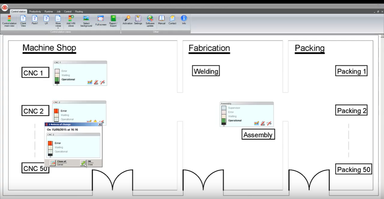Viewport: 384px width, 199px height.
Task: Edit status icon on CNC 1 widget
Action: [90, 82]
